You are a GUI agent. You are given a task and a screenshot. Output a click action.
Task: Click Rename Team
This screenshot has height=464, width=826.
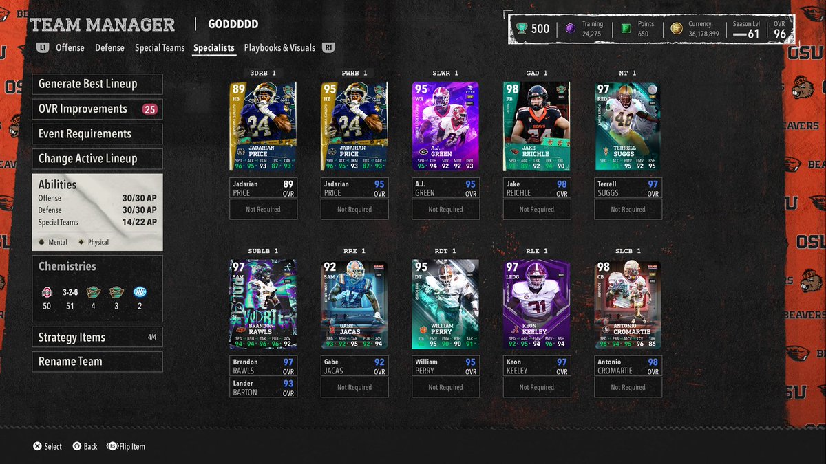(x=97, y=362)
